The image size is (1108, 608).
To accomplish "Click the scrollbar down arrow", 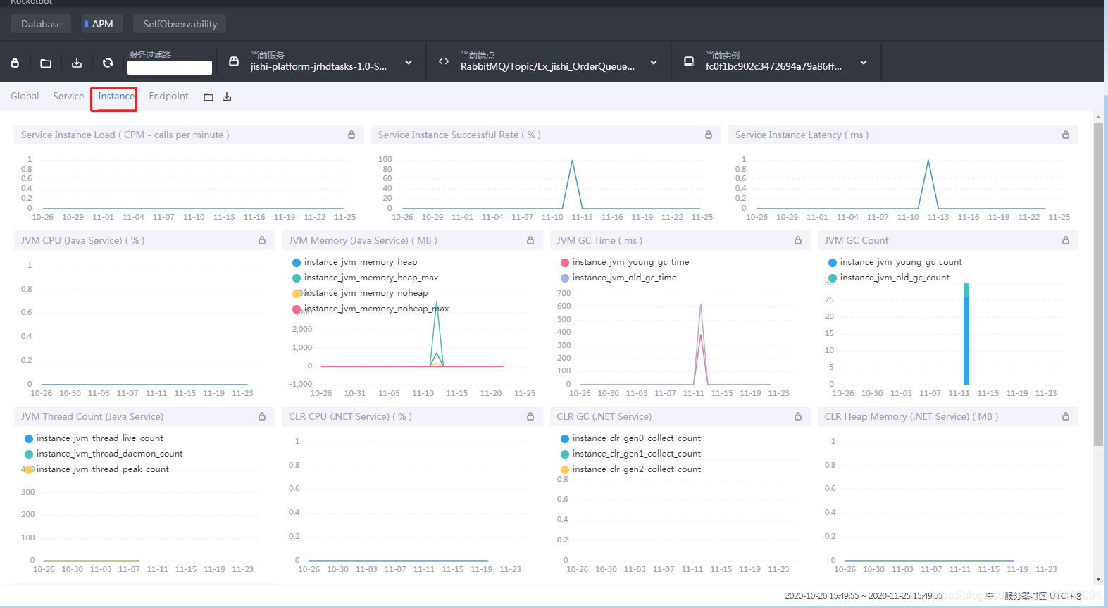I will click(x=1098, y=579).
